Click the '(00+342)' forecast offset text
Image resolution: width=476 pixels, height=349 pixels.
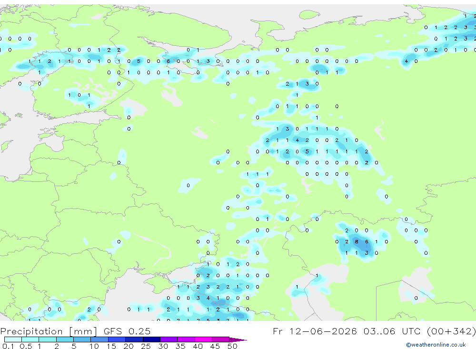451,331
